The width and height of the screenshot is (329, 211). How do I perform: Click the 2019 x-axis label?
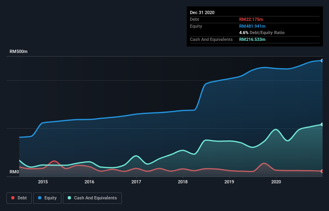(229, 182)
